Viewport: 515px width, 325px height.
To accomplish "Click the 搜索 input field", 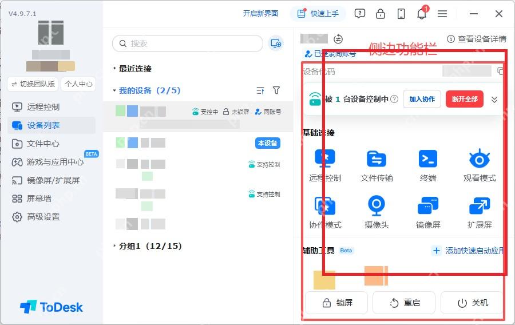I will click(188, 43).
